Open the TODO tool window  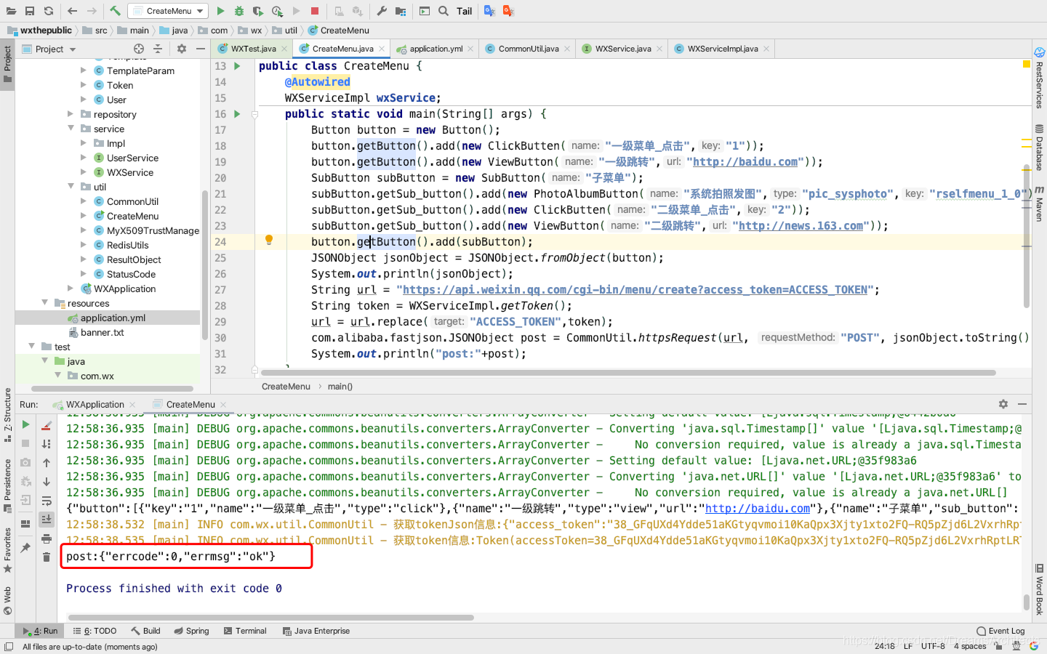[95, 631]
